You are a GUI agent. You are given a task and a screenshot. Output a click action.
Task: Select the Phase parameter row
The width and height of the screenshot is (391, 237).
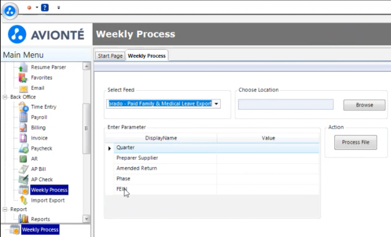212,179
